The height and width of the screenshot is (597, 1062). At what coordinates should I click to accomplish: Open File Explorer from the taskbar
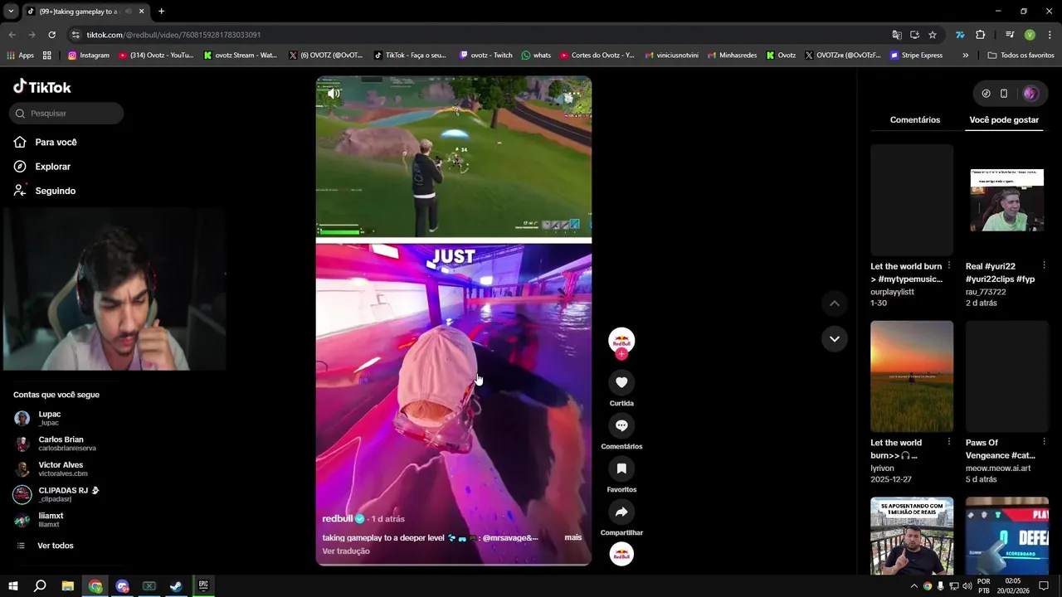coord(67,586)
